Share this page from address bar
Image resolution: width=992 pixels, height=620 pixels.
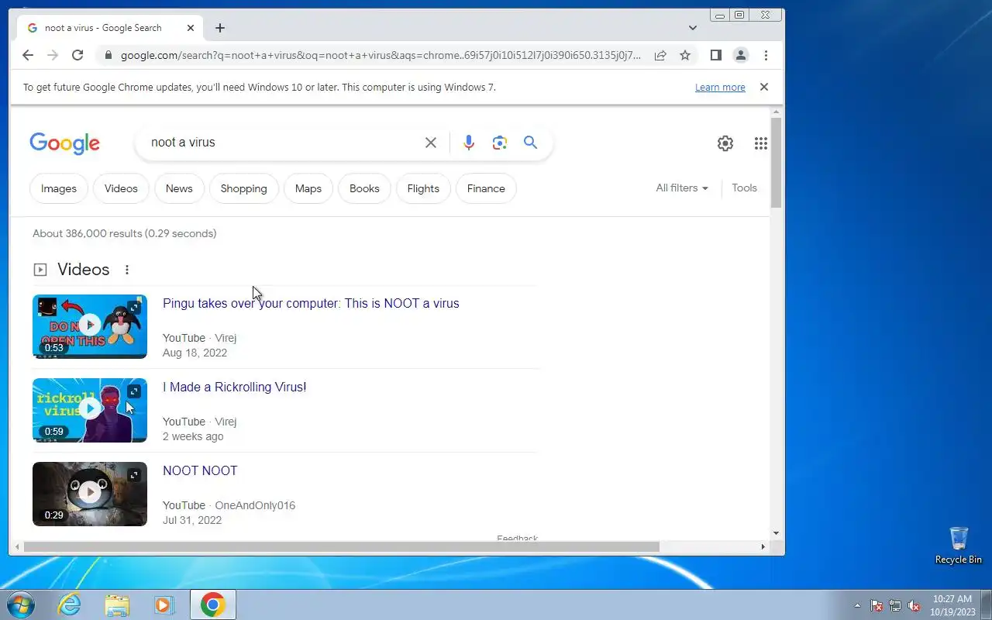660,55
